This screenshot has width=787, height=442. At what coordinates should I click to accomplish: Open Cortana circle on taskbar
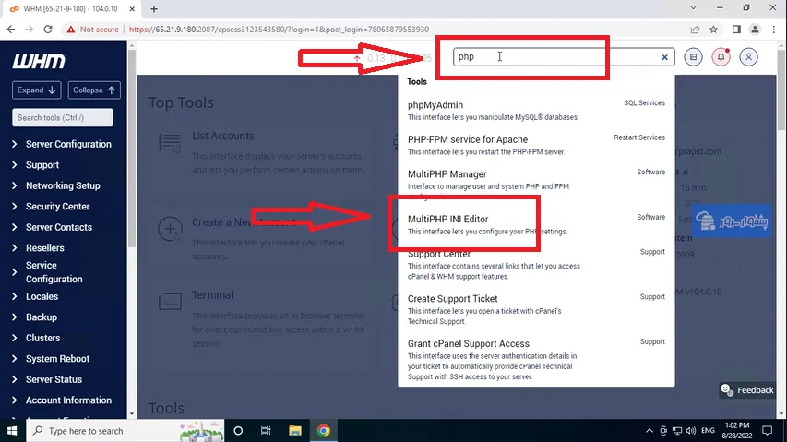click(x=238, y=430)
